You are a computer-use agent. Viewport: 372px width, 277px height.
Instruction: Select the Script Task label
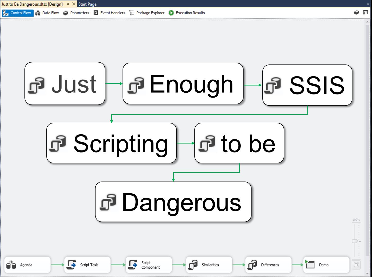89,265
